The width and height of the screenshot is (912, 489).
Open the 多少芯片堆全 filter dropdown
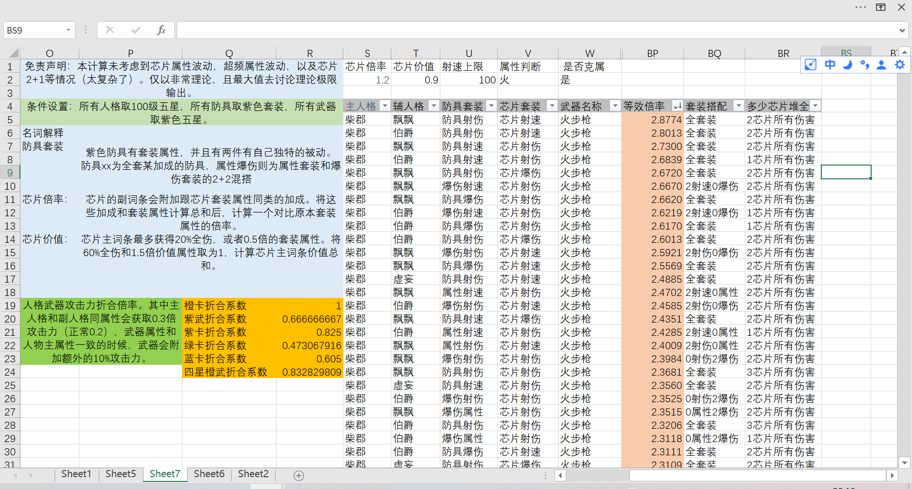pyautogui.click(x=816, y=106)
